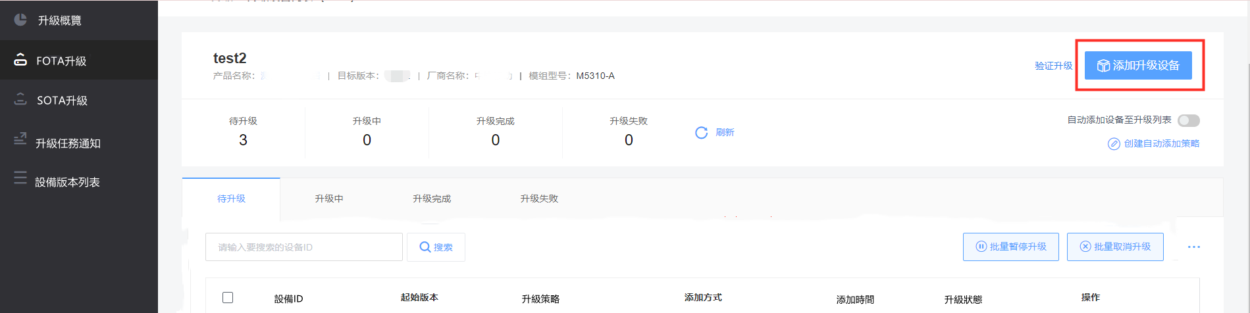Select the 待升级 tab

(231, 199)
